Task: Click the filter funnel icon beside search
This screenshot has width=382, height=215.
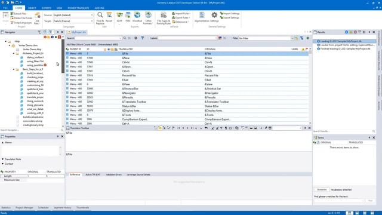Action: click(x=142, y=38)
